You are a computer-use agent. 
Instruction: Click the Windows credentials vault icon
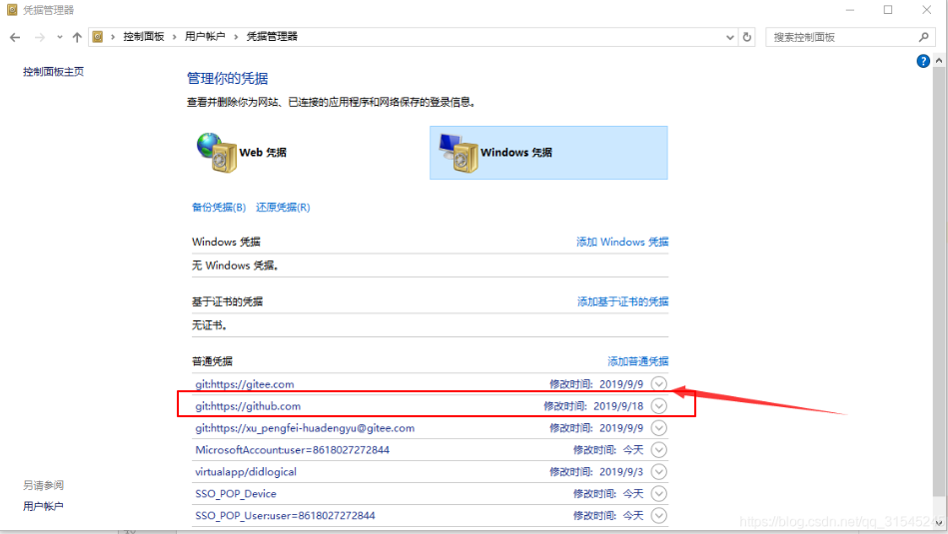(459, 153)
